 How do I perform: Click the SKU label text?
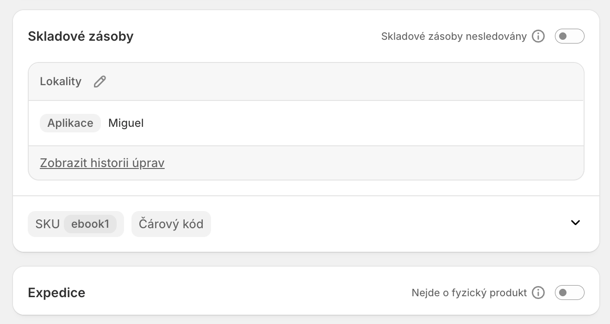tap(48, 224)
